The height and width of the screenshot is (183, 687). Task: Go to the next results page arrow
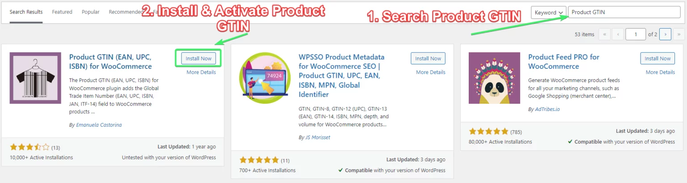665,34
